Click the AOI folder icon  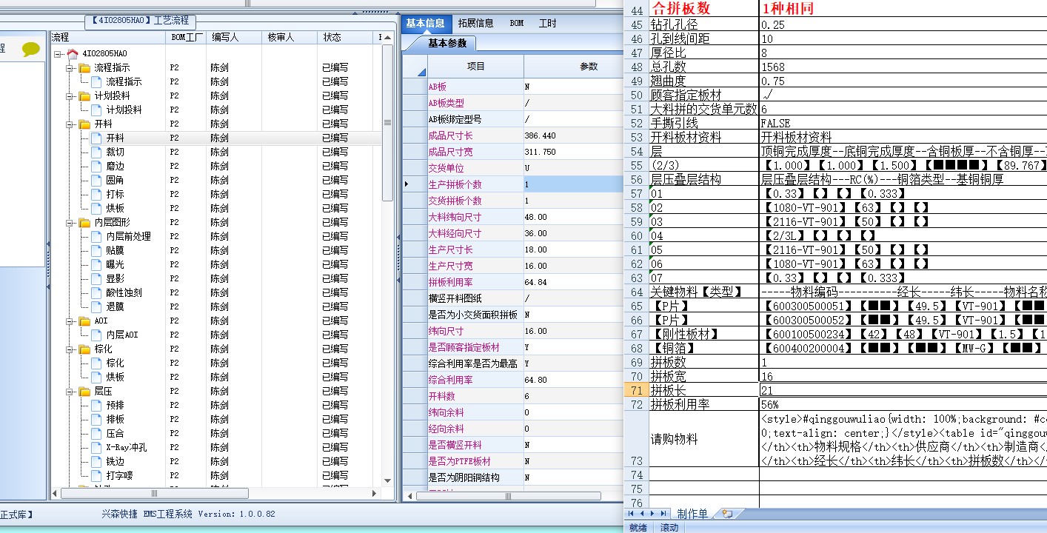84,321
